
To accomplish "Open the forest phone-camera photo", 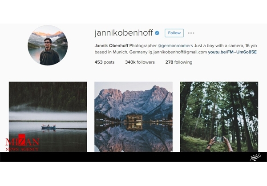I will (x=219, y=117).
